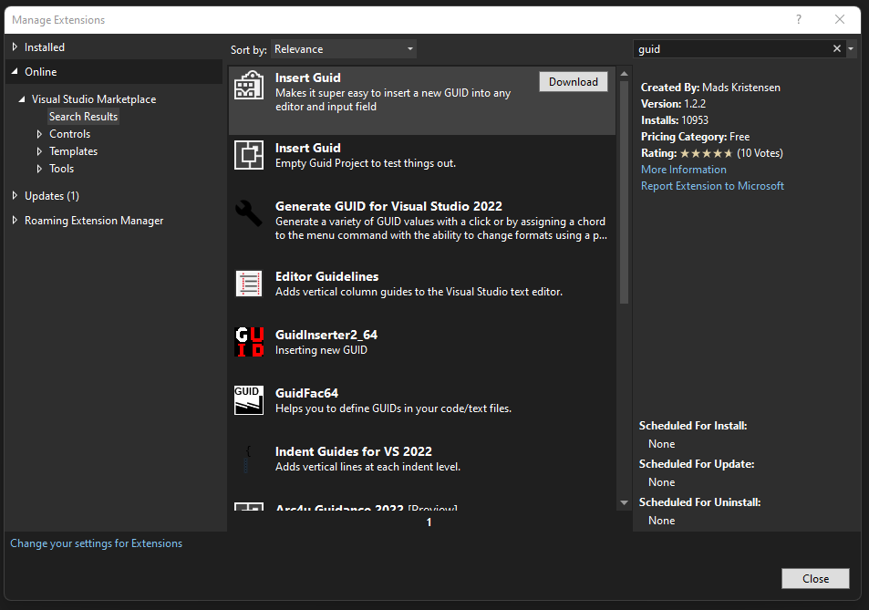Image resolution: width=869 pixels, height=610 pixels.
Task: Select page 1 of the results
Action: coord(429,522)
